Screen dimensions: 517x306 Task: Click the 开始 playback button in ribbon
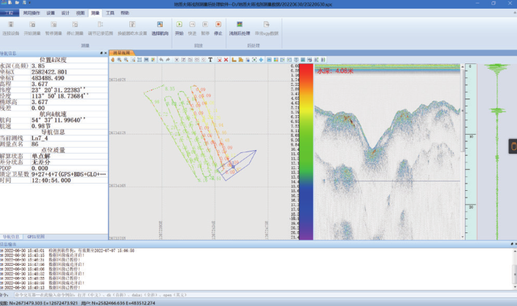[x=179, y=28]
